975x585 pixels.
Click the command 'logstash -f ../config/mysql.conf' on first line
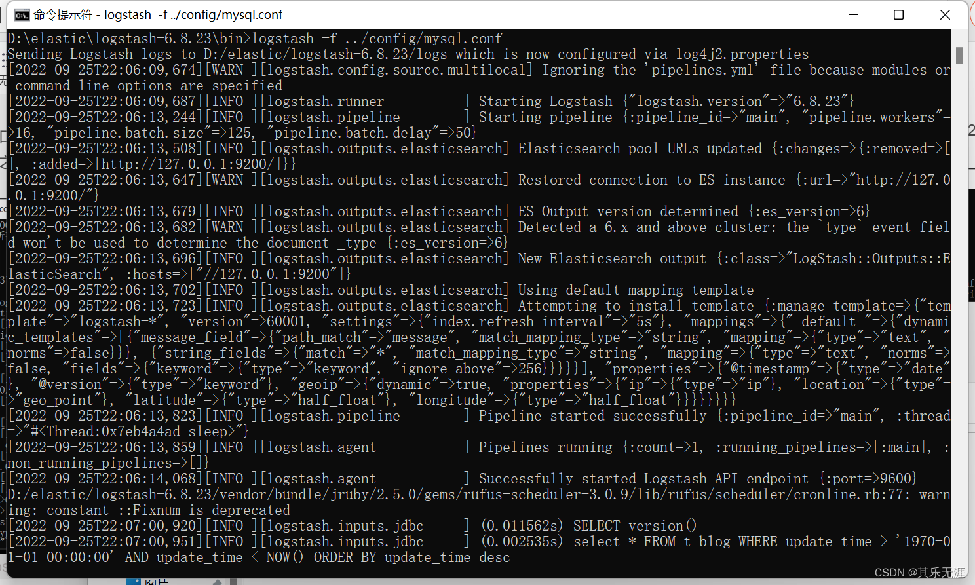[377, 39]
